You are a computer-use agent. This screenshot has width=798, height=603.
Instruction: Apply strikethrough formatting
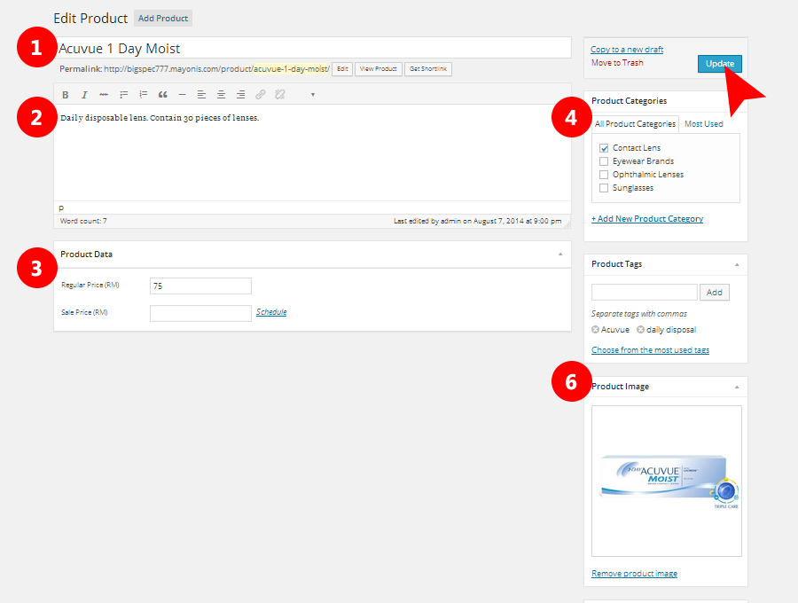click(104, 95)
